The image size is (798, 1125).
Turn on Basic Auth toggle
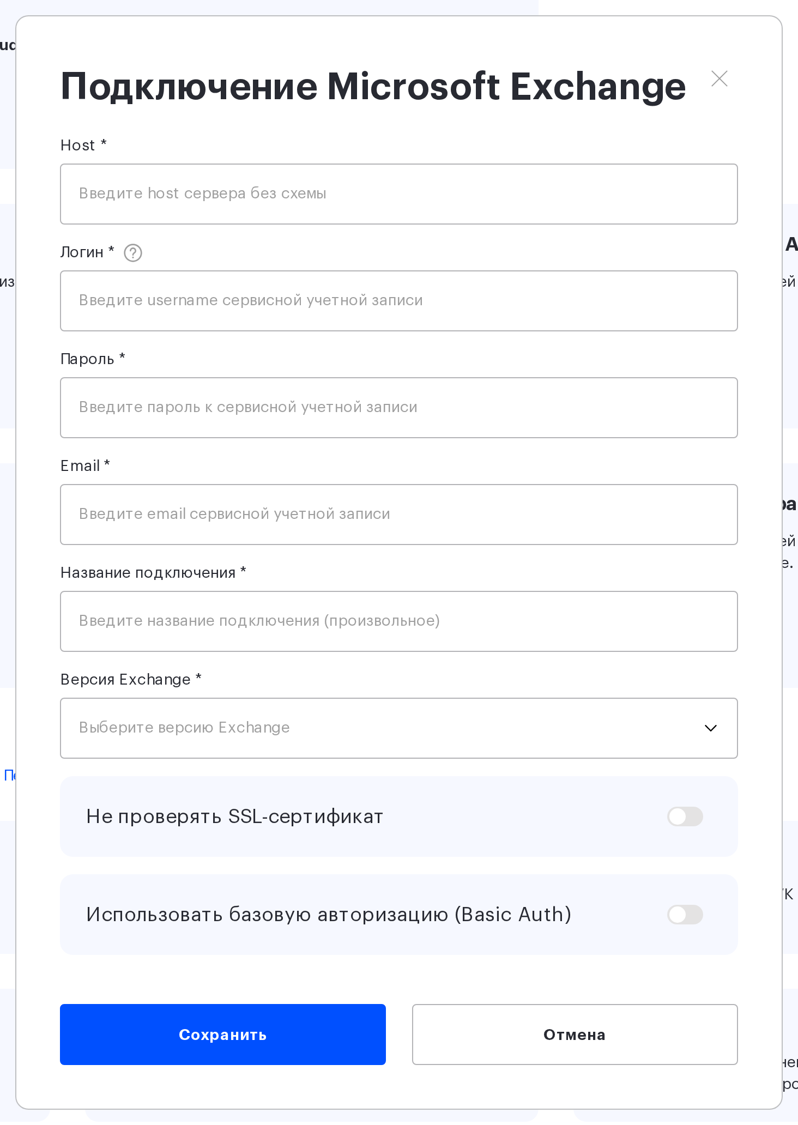click(x=685, y=915)
